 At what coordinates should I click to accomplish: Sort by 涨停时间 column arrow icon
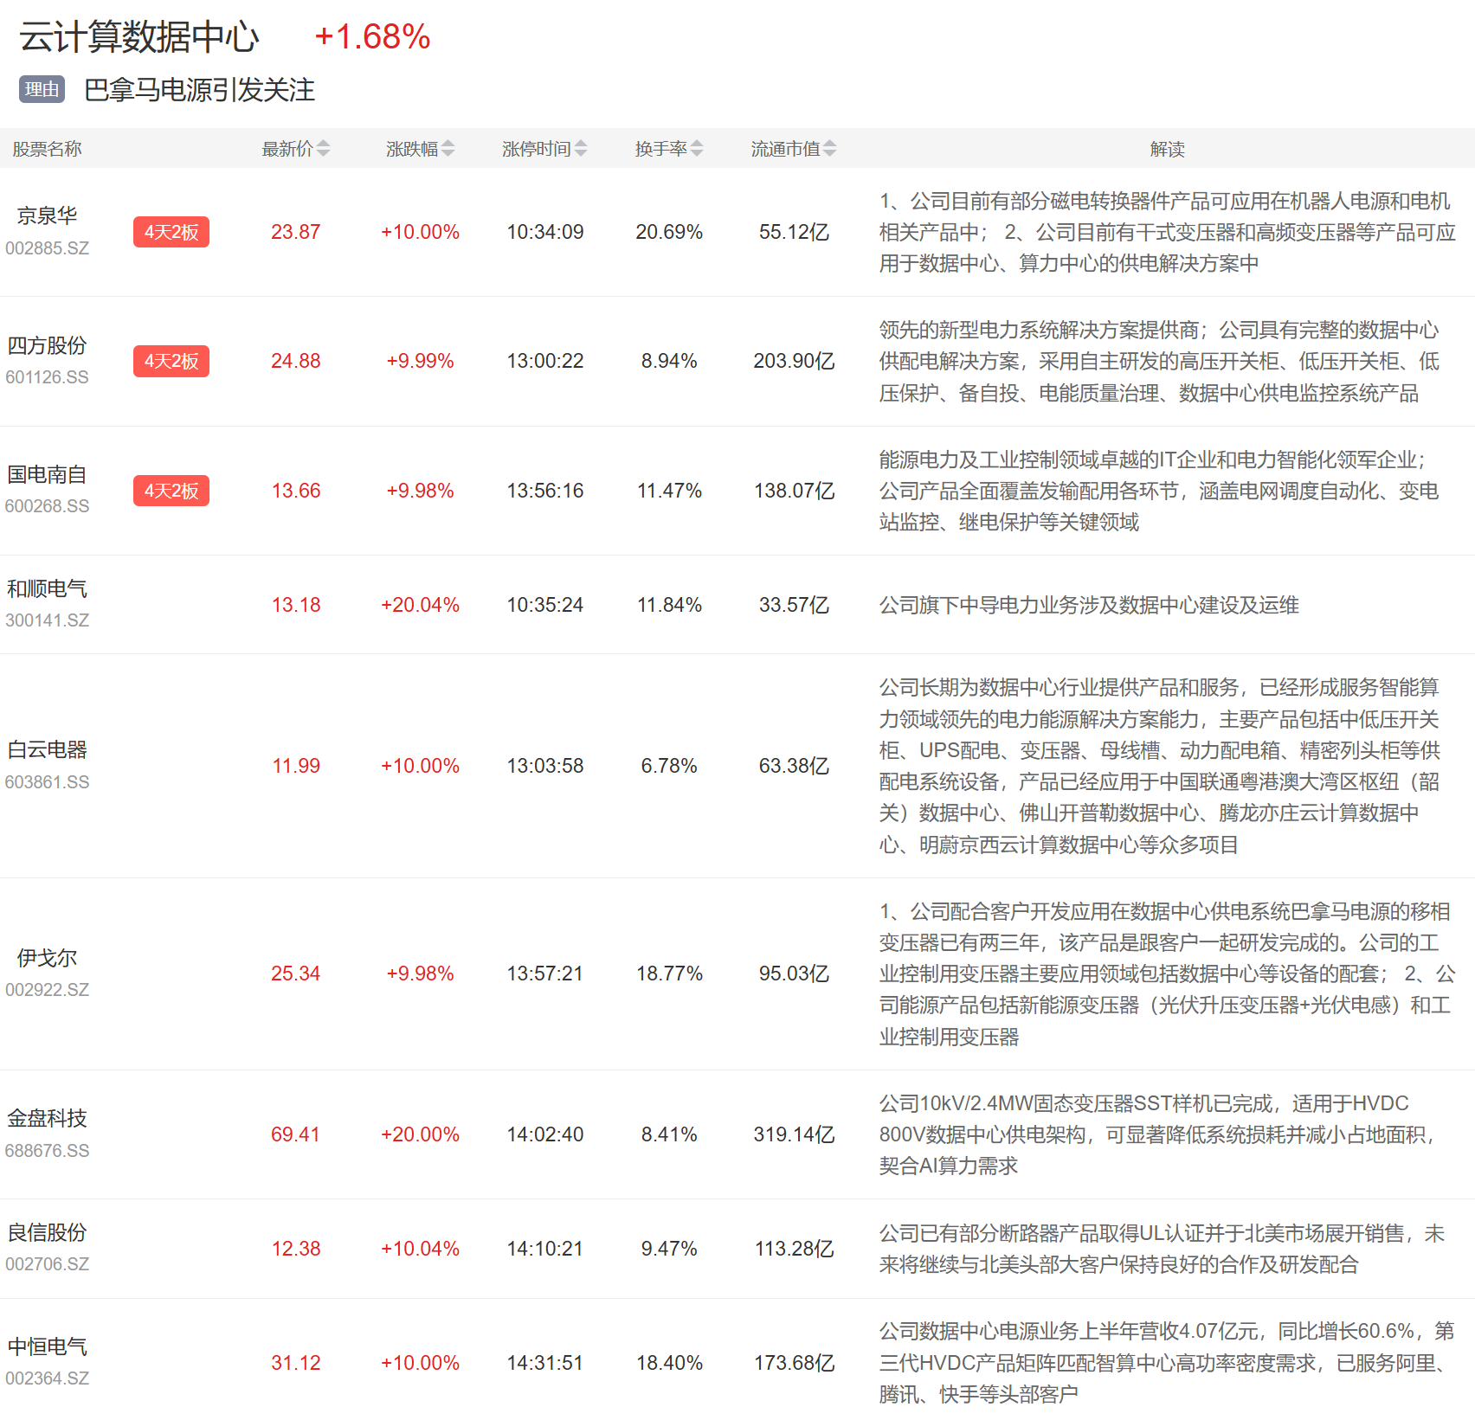pyautogui.click(x=581, y=149)
